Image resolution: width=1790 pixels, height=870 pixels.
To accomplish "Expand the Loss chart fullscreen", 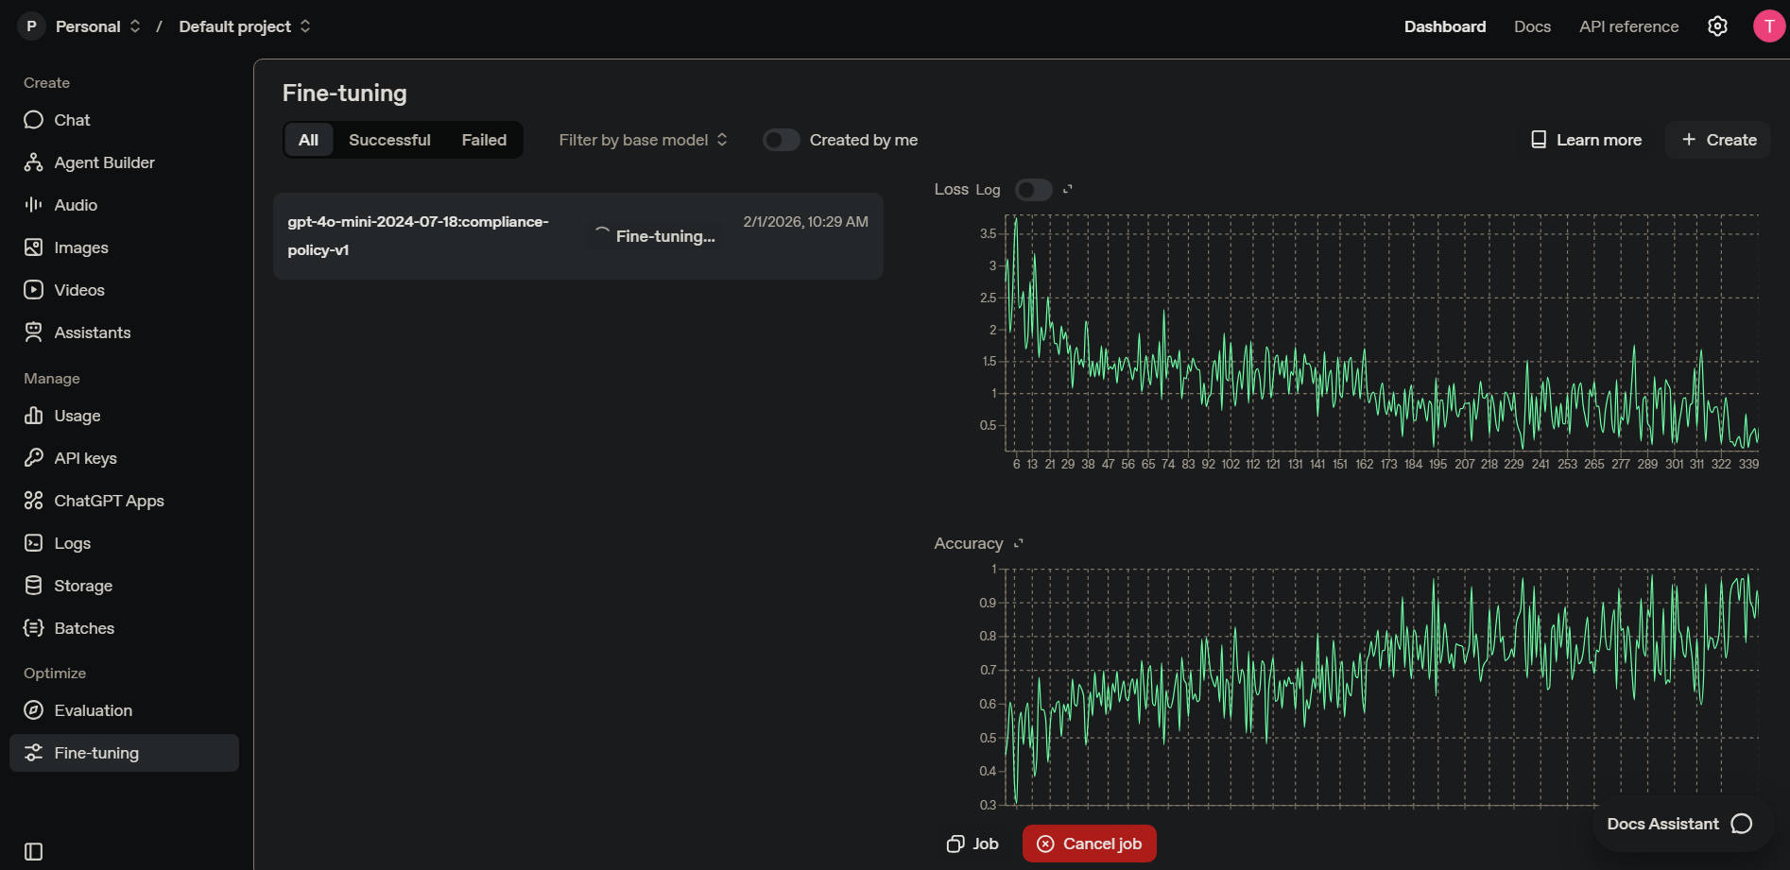I will click(x=1068, y=189).
